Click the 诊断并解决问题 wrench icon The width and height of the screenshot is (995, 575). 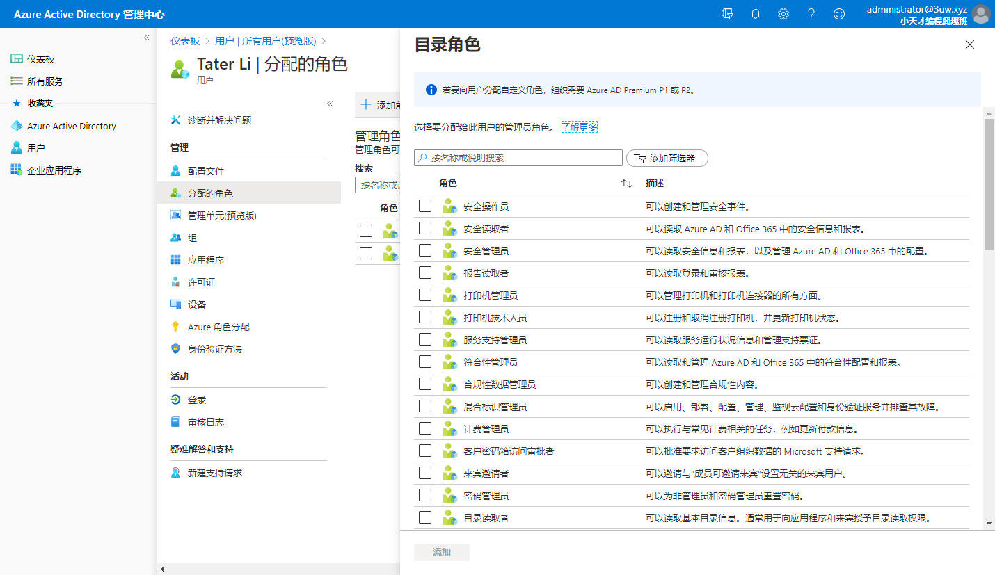coord(175,120)
